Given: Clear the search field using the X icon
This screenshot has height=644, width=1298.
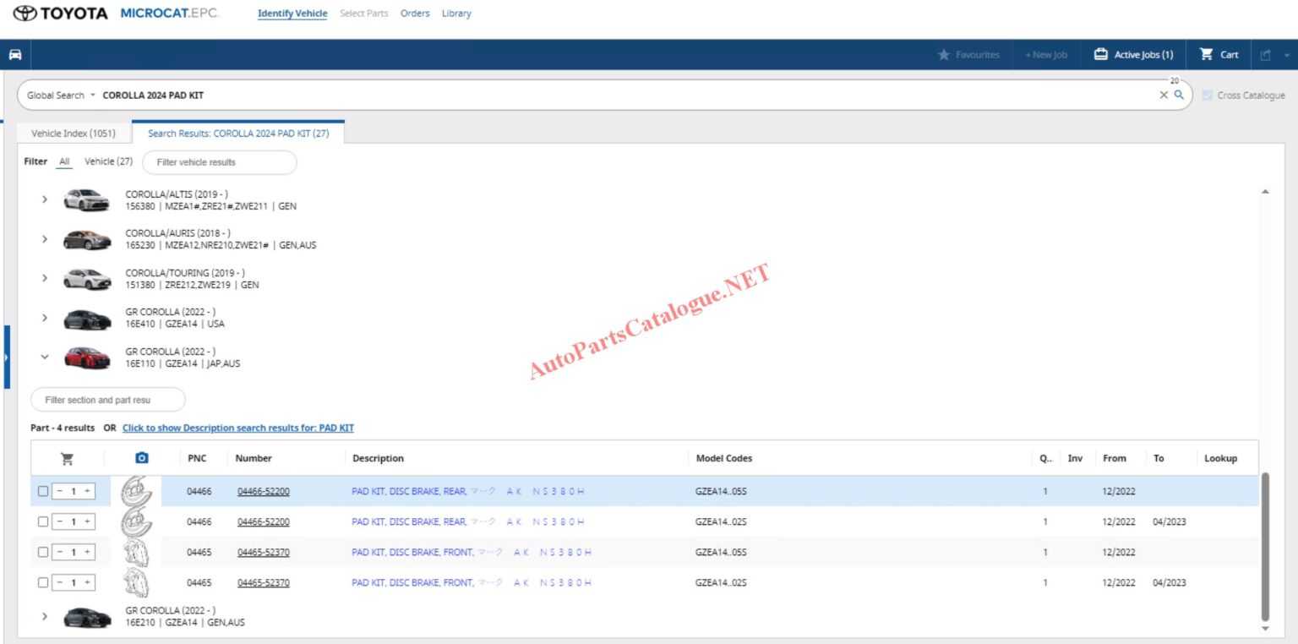Looking at the screenshot, I should [x=1164, y=95].
